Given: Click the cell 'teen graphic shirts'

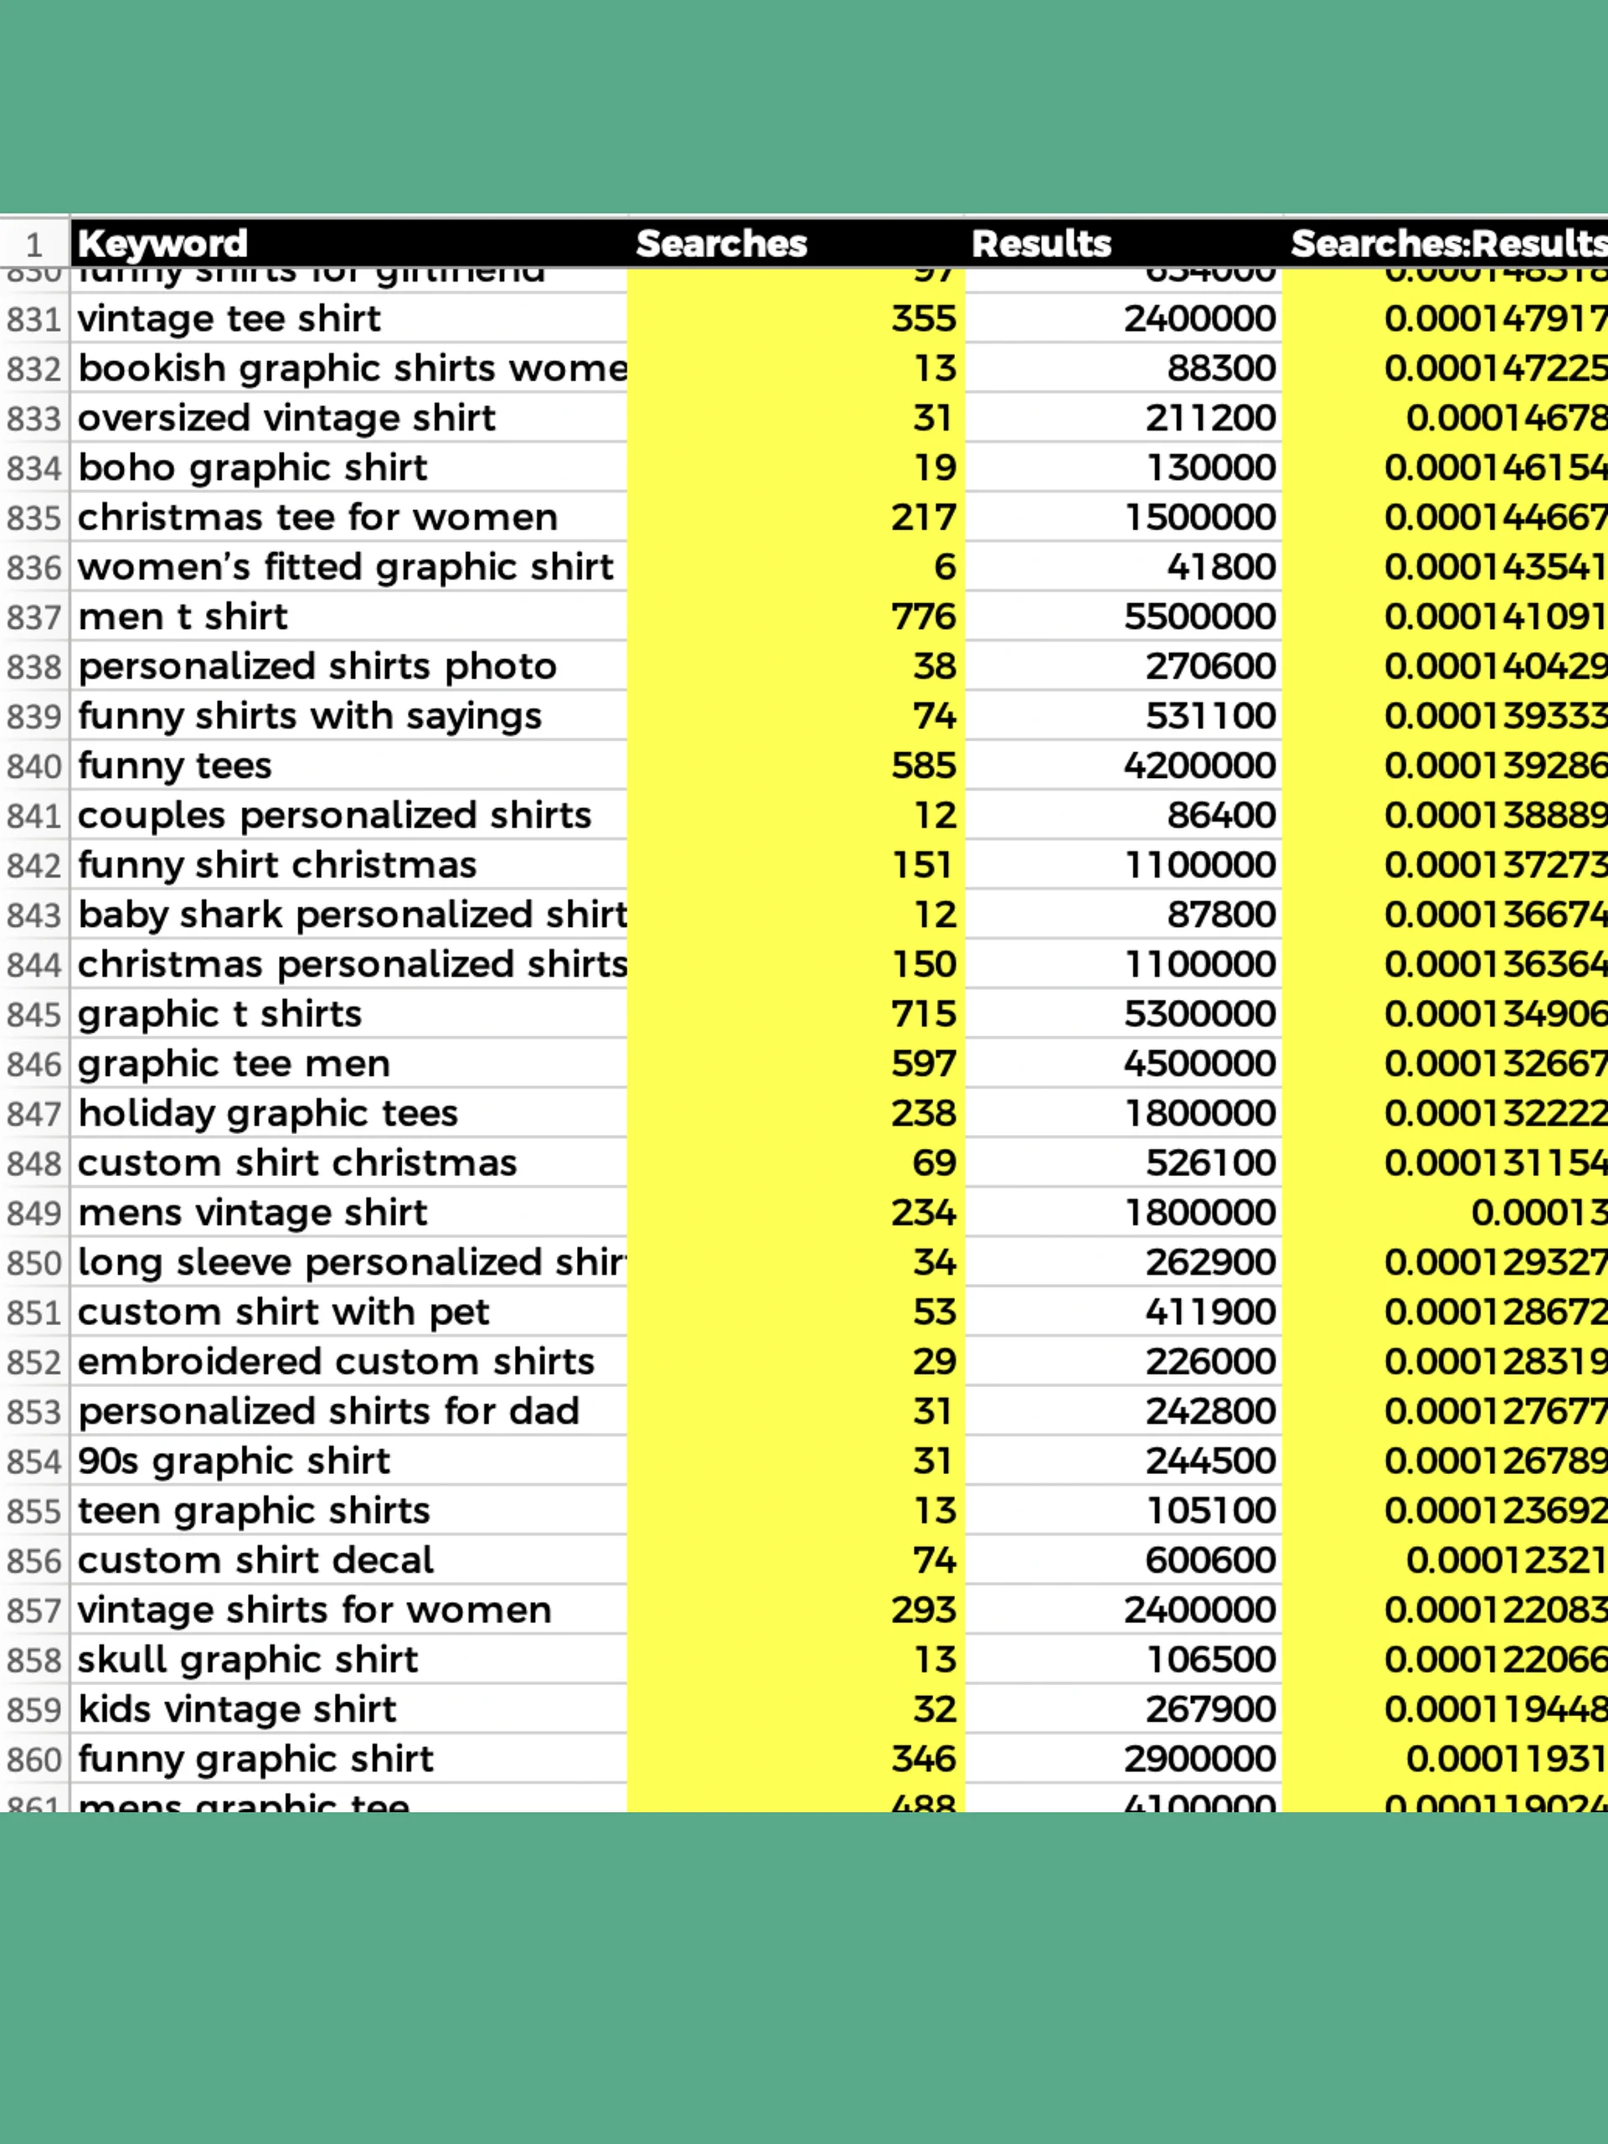Looking at the screenshot, I should (x=349, y=1511).
